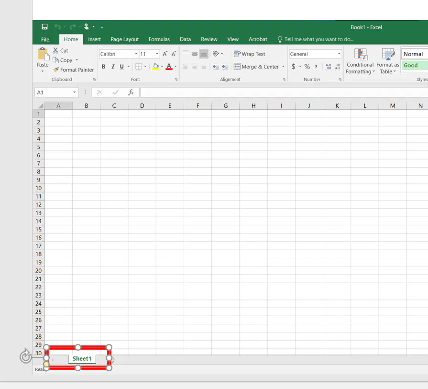Switch to the Data tab
The width and height of the screenshot is (428, 389).
click(185, 39)
